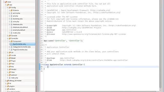
Task: Select core.php in the file tree
Action: coord(16,22)
